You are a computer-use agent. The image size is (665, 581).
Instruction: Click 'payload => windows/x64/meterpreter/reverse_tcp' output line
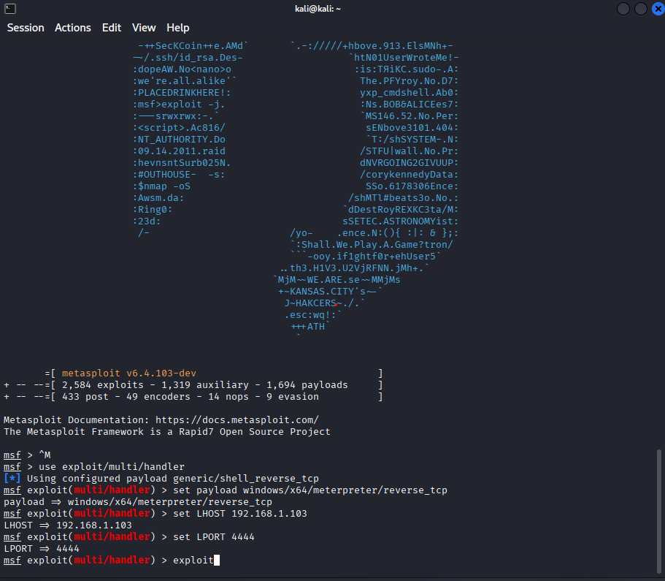click(138, 502)
